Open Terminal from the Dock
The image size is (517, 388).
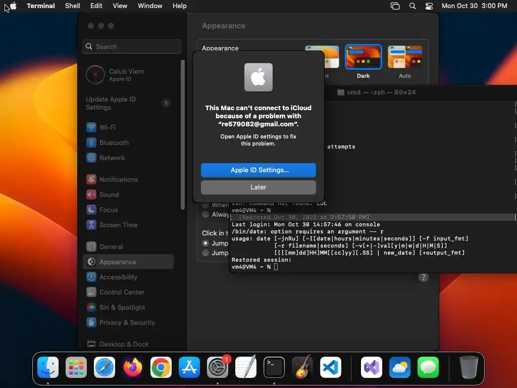(x=274, y=367)
